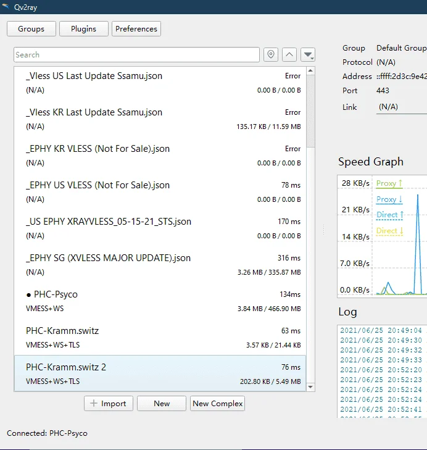Click the scroll up arrow of connection list

tap(310, 70)
